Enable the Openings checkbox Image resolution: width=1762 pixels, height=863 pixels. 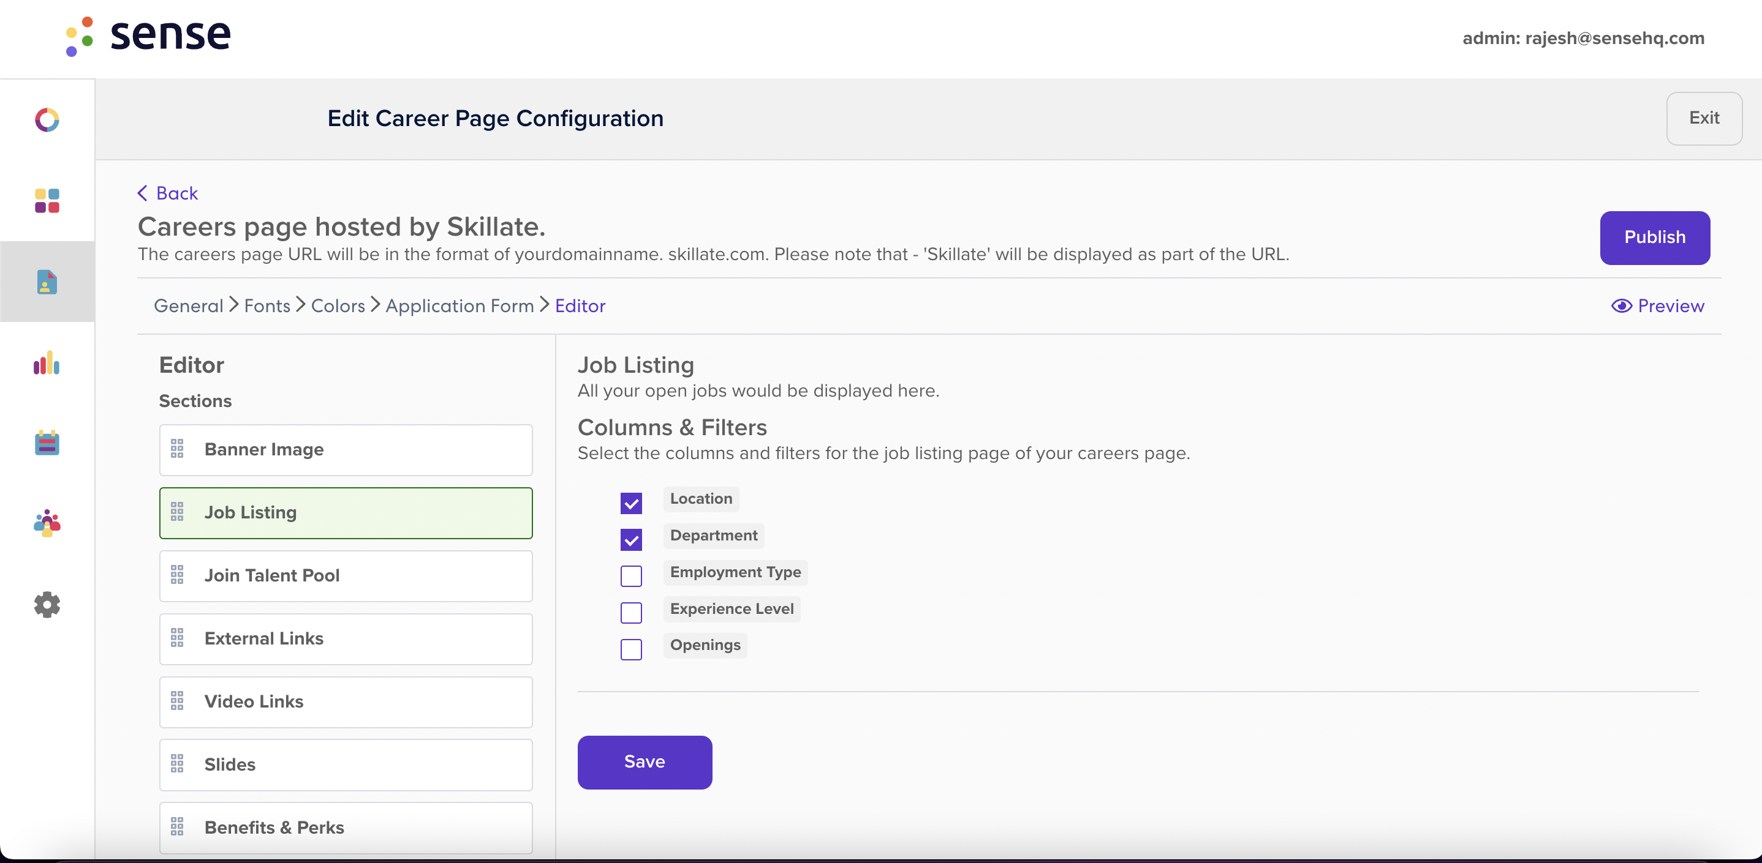(631, 649)
